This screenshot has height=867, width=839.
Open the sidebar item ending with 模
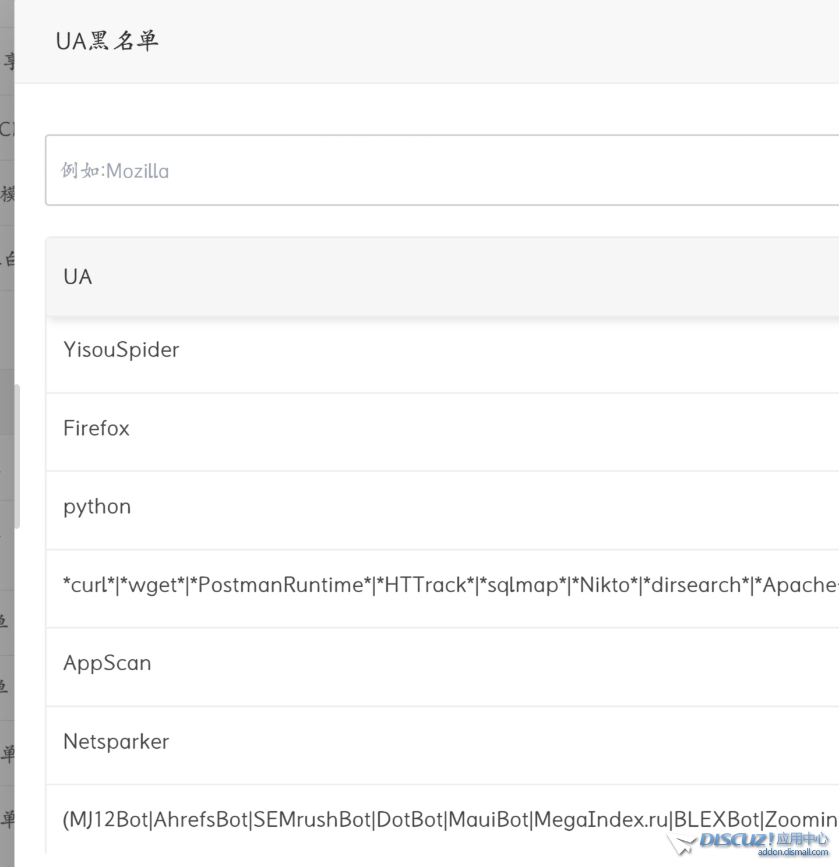[7, 193]
